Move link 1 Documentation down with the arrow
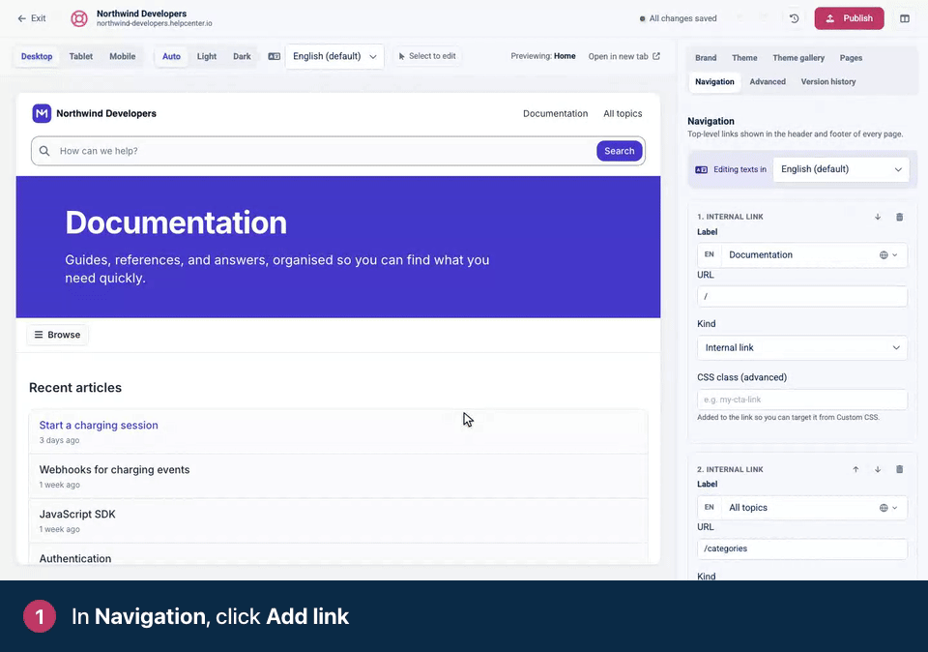 (x=878, y=217)
